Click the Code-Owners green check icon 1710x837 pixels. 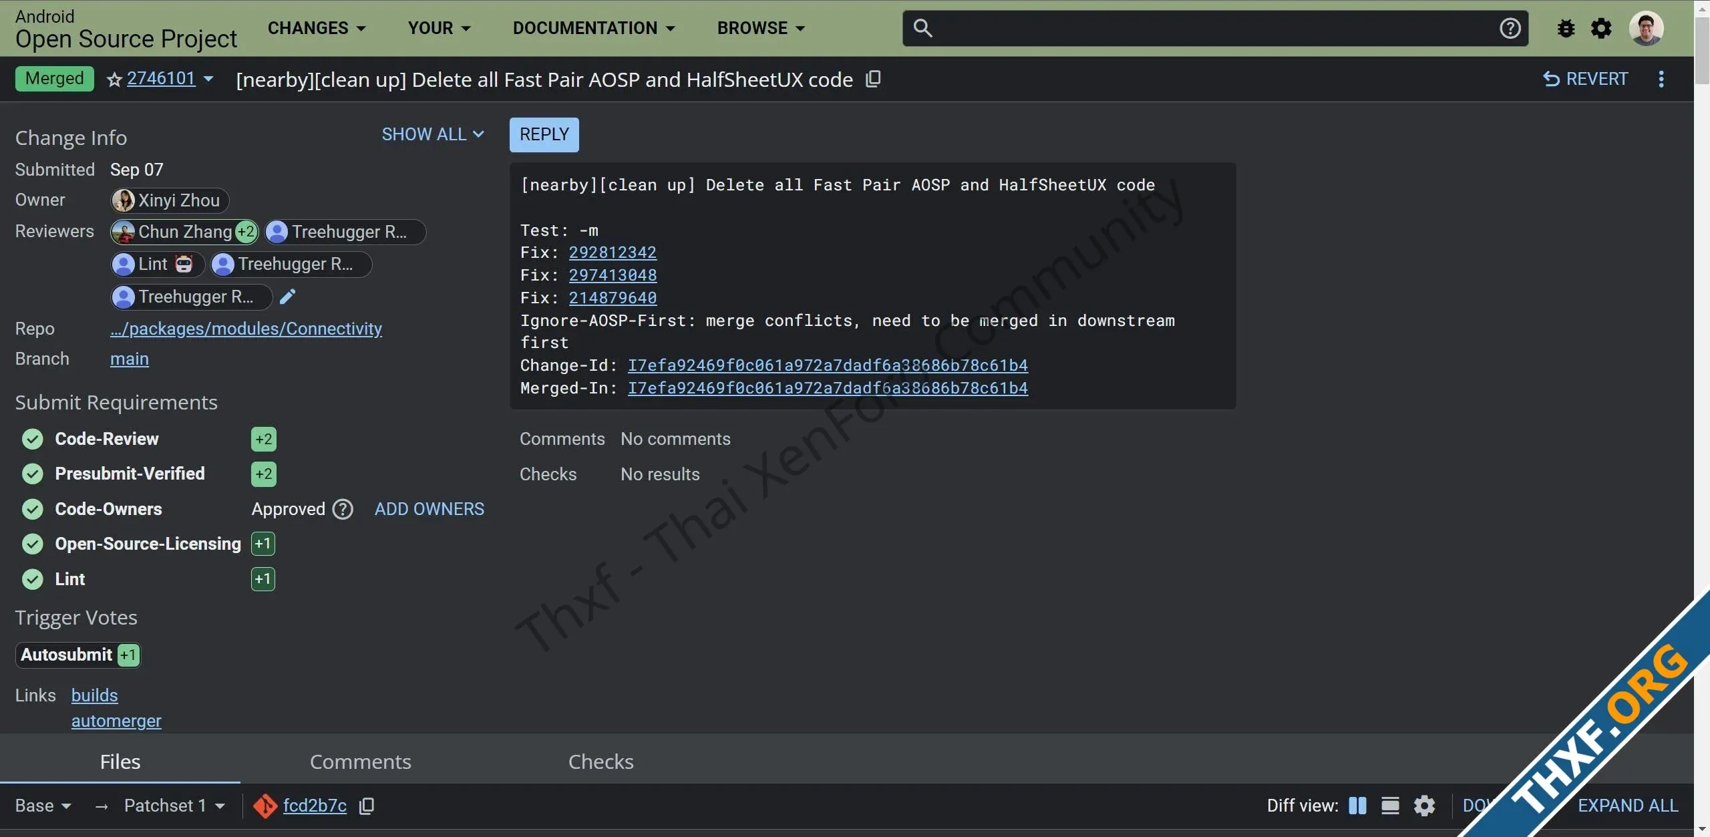click(x=32, y=509)
